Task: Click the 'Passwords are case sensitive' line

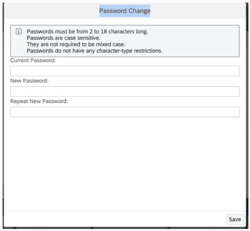Action: pos(63,38)
